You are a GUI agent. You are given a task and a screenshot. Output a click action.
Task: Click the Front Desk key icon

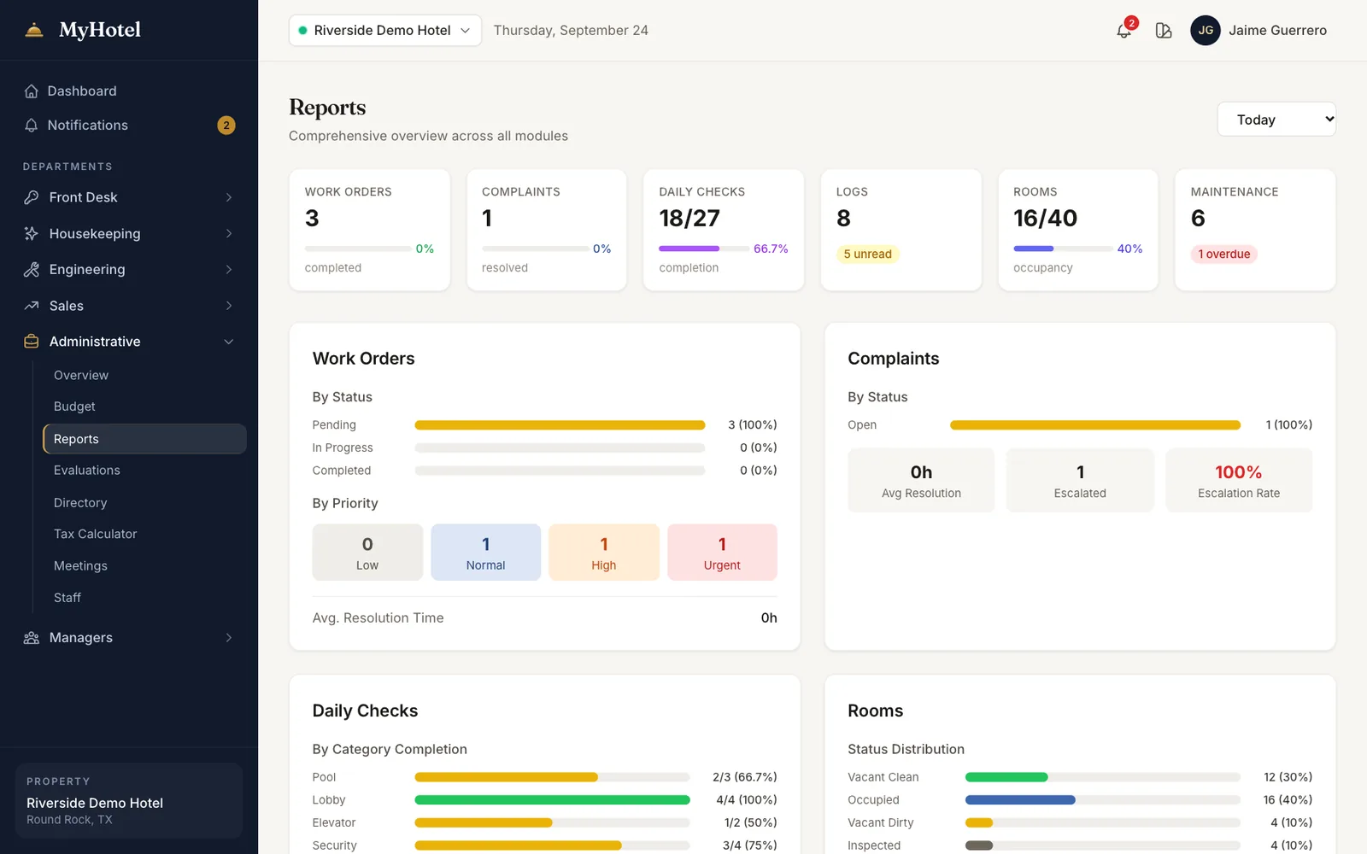[x=32, y=197]
